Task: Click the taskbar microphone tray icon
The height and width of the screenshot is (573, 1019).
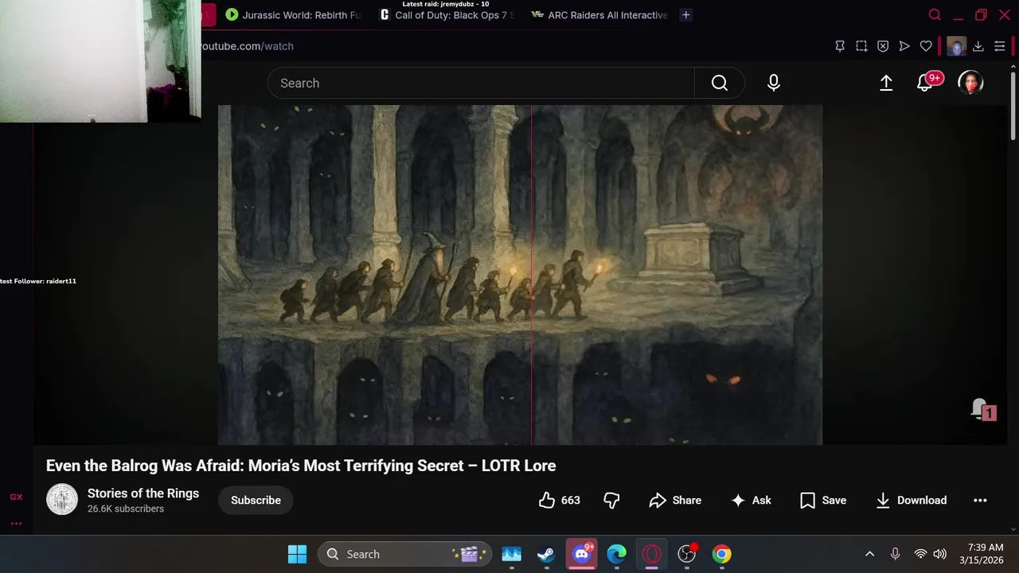Action: tap(896, 554)
